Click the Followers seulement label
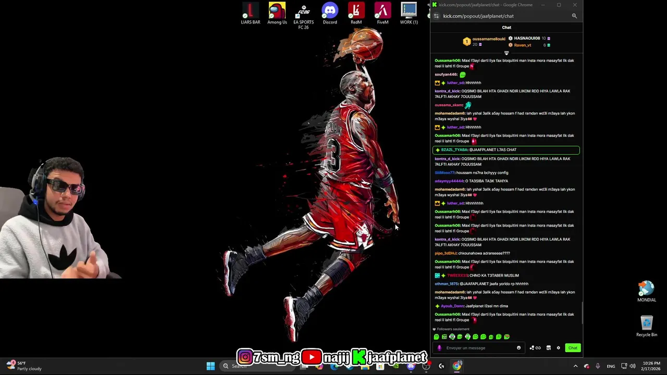The image size is (667, 375). pos(453,329)
